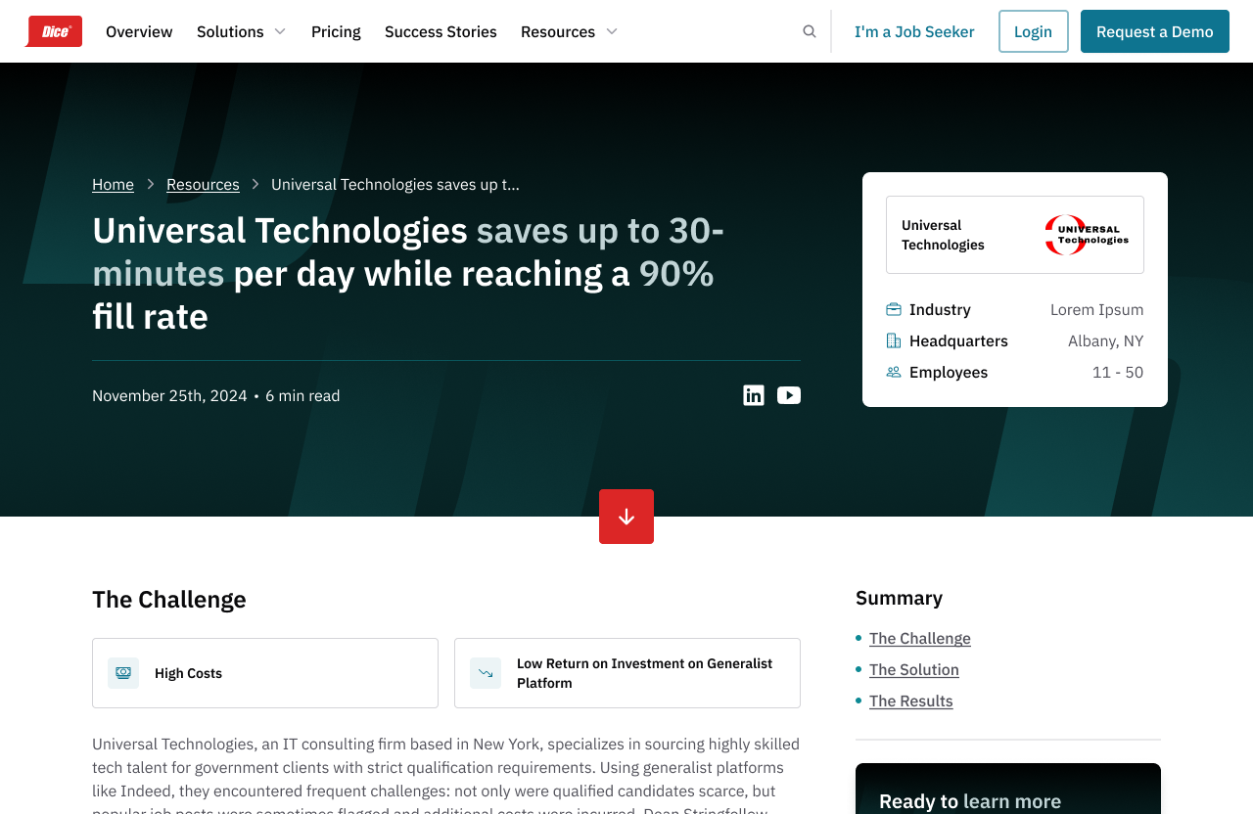Image resolution: width=1253 pixels, height=814 pixels.
Task: Click the 6 min read text
Action: [x=302, y=395]
